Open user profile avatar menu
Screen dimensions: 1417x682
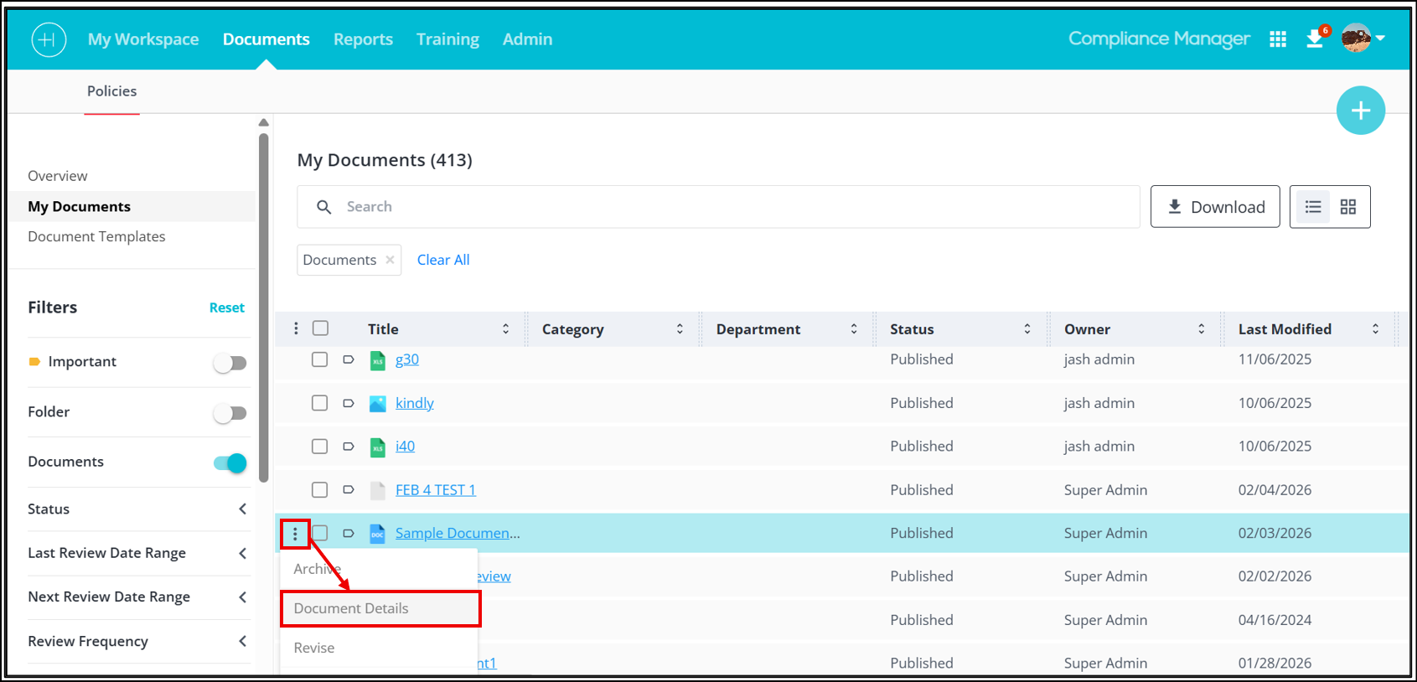1362,38
